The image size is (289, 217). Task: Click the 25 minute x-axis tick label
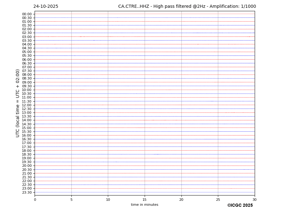point(218,200)
